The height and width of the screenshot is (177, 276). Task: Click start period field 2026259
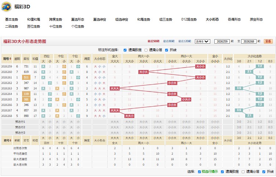pos(222,41)
